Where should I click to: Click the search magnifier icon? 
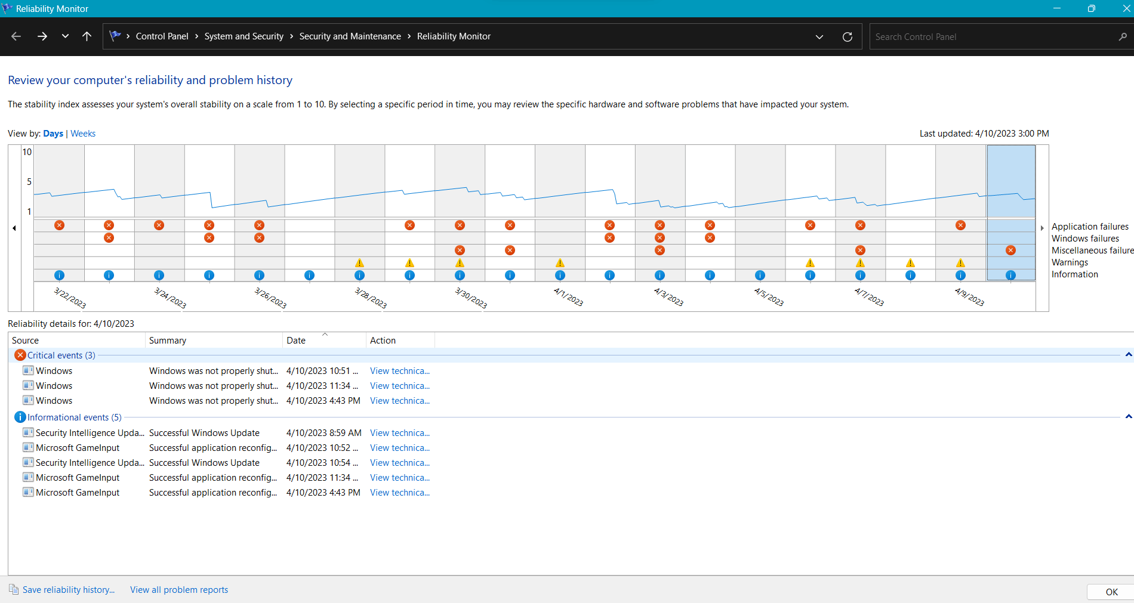[1123, 37]
